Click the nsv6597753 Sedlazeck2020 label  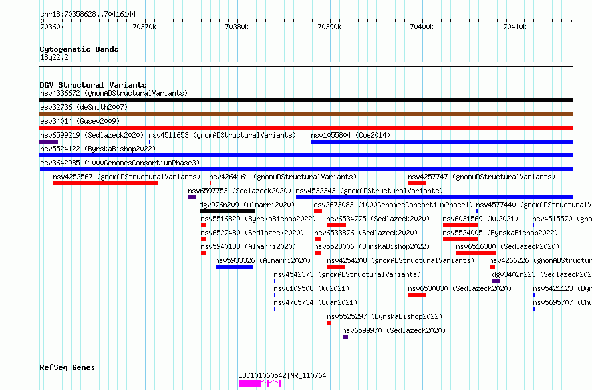tap(239, 191)
